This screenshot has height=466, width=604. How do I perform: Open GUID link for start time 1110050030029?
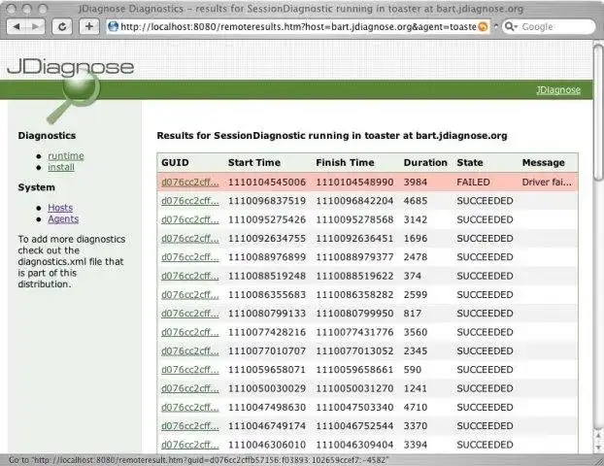click(x=190, y=388)
